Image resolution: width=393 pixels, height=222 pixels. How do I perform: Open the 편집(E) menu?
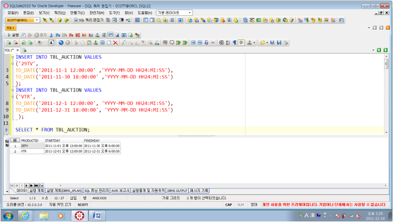click(x=29, y=13)
